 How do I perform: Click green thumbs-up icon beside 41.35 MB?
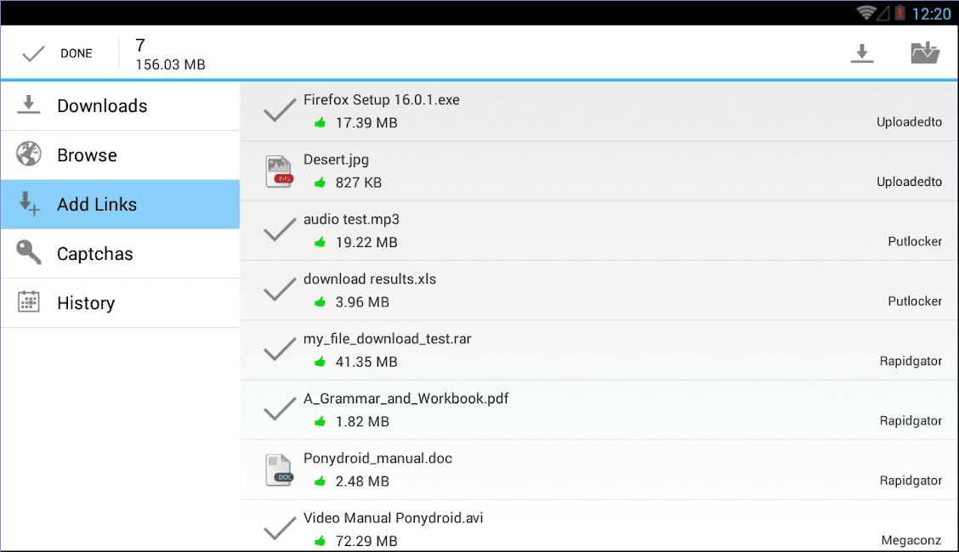(x=320, y=362)
